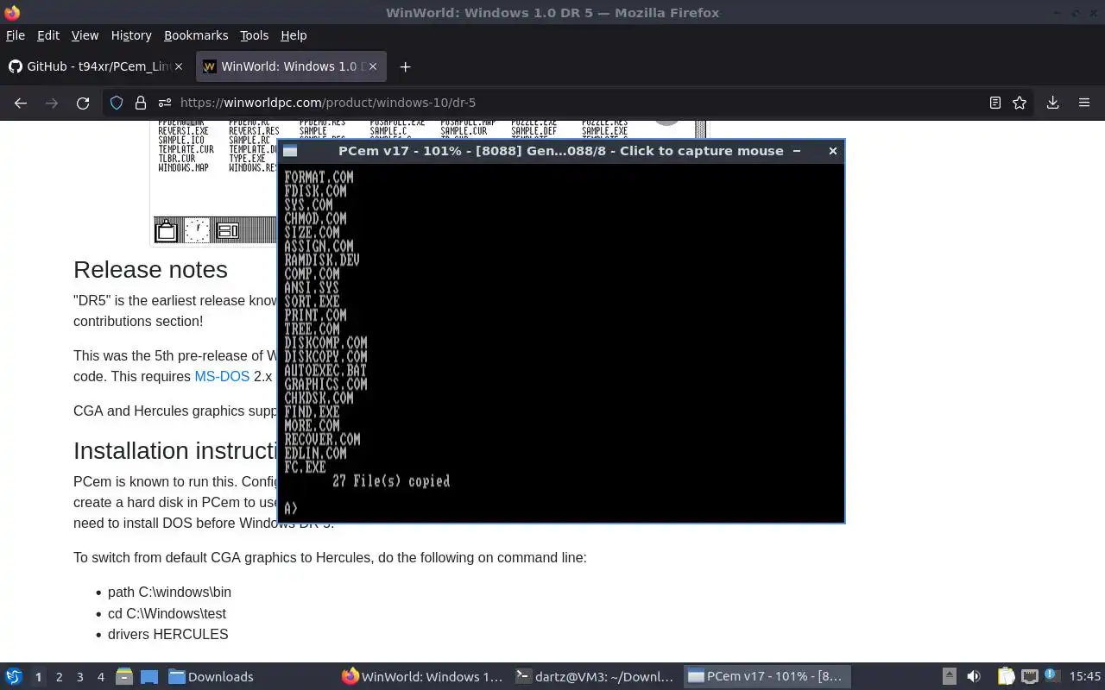This screenshot has width=1105, height=690.
Task: Click the Firefox forward arrow
Action: pos(52,103)
